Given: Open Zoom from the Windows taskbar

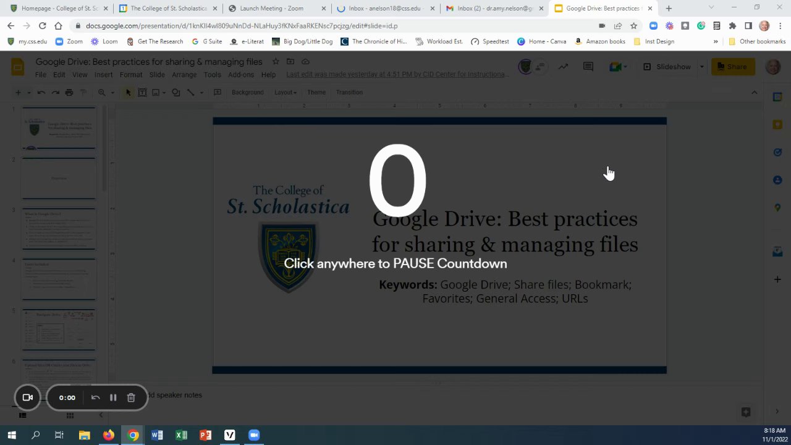Looking at the screenshot, I should point(253,435).
